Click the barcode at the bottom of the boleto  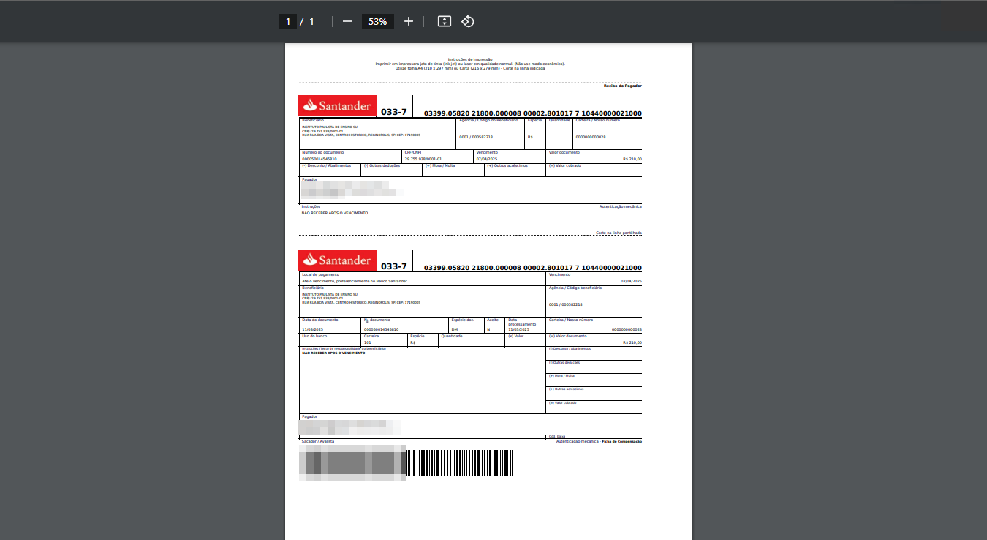click(x=459, y=463)
